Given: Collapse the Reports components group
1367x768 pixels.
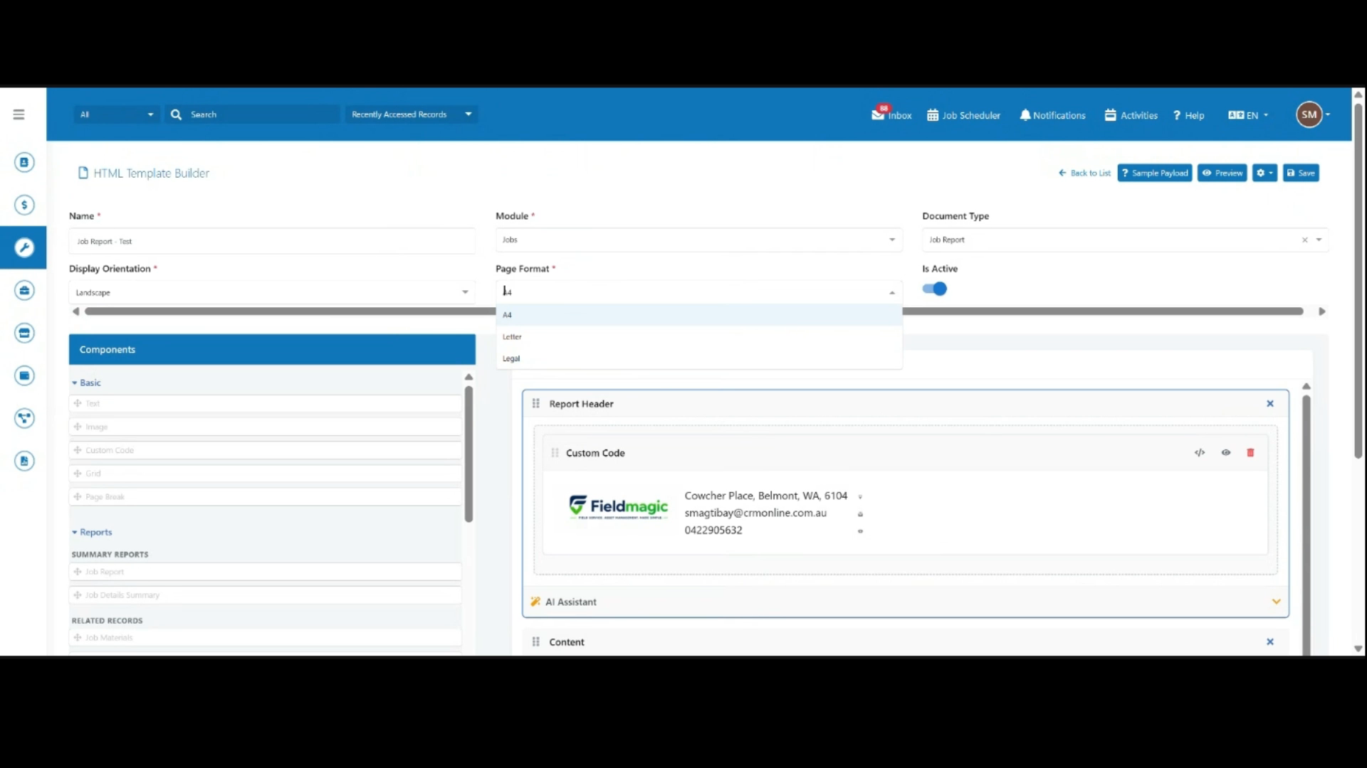Looking at the screenshot, I should point(92,532).
